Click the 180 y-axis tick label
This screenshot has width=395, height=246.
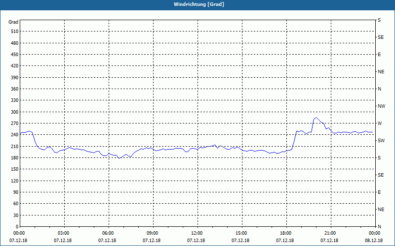point(15,158)
